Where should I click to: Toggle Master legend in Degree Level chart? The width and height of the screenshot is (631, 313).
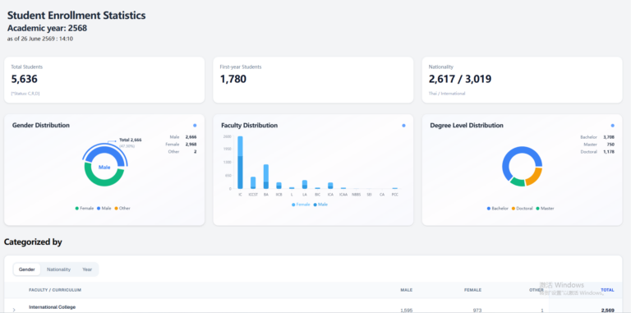point(545,209)
